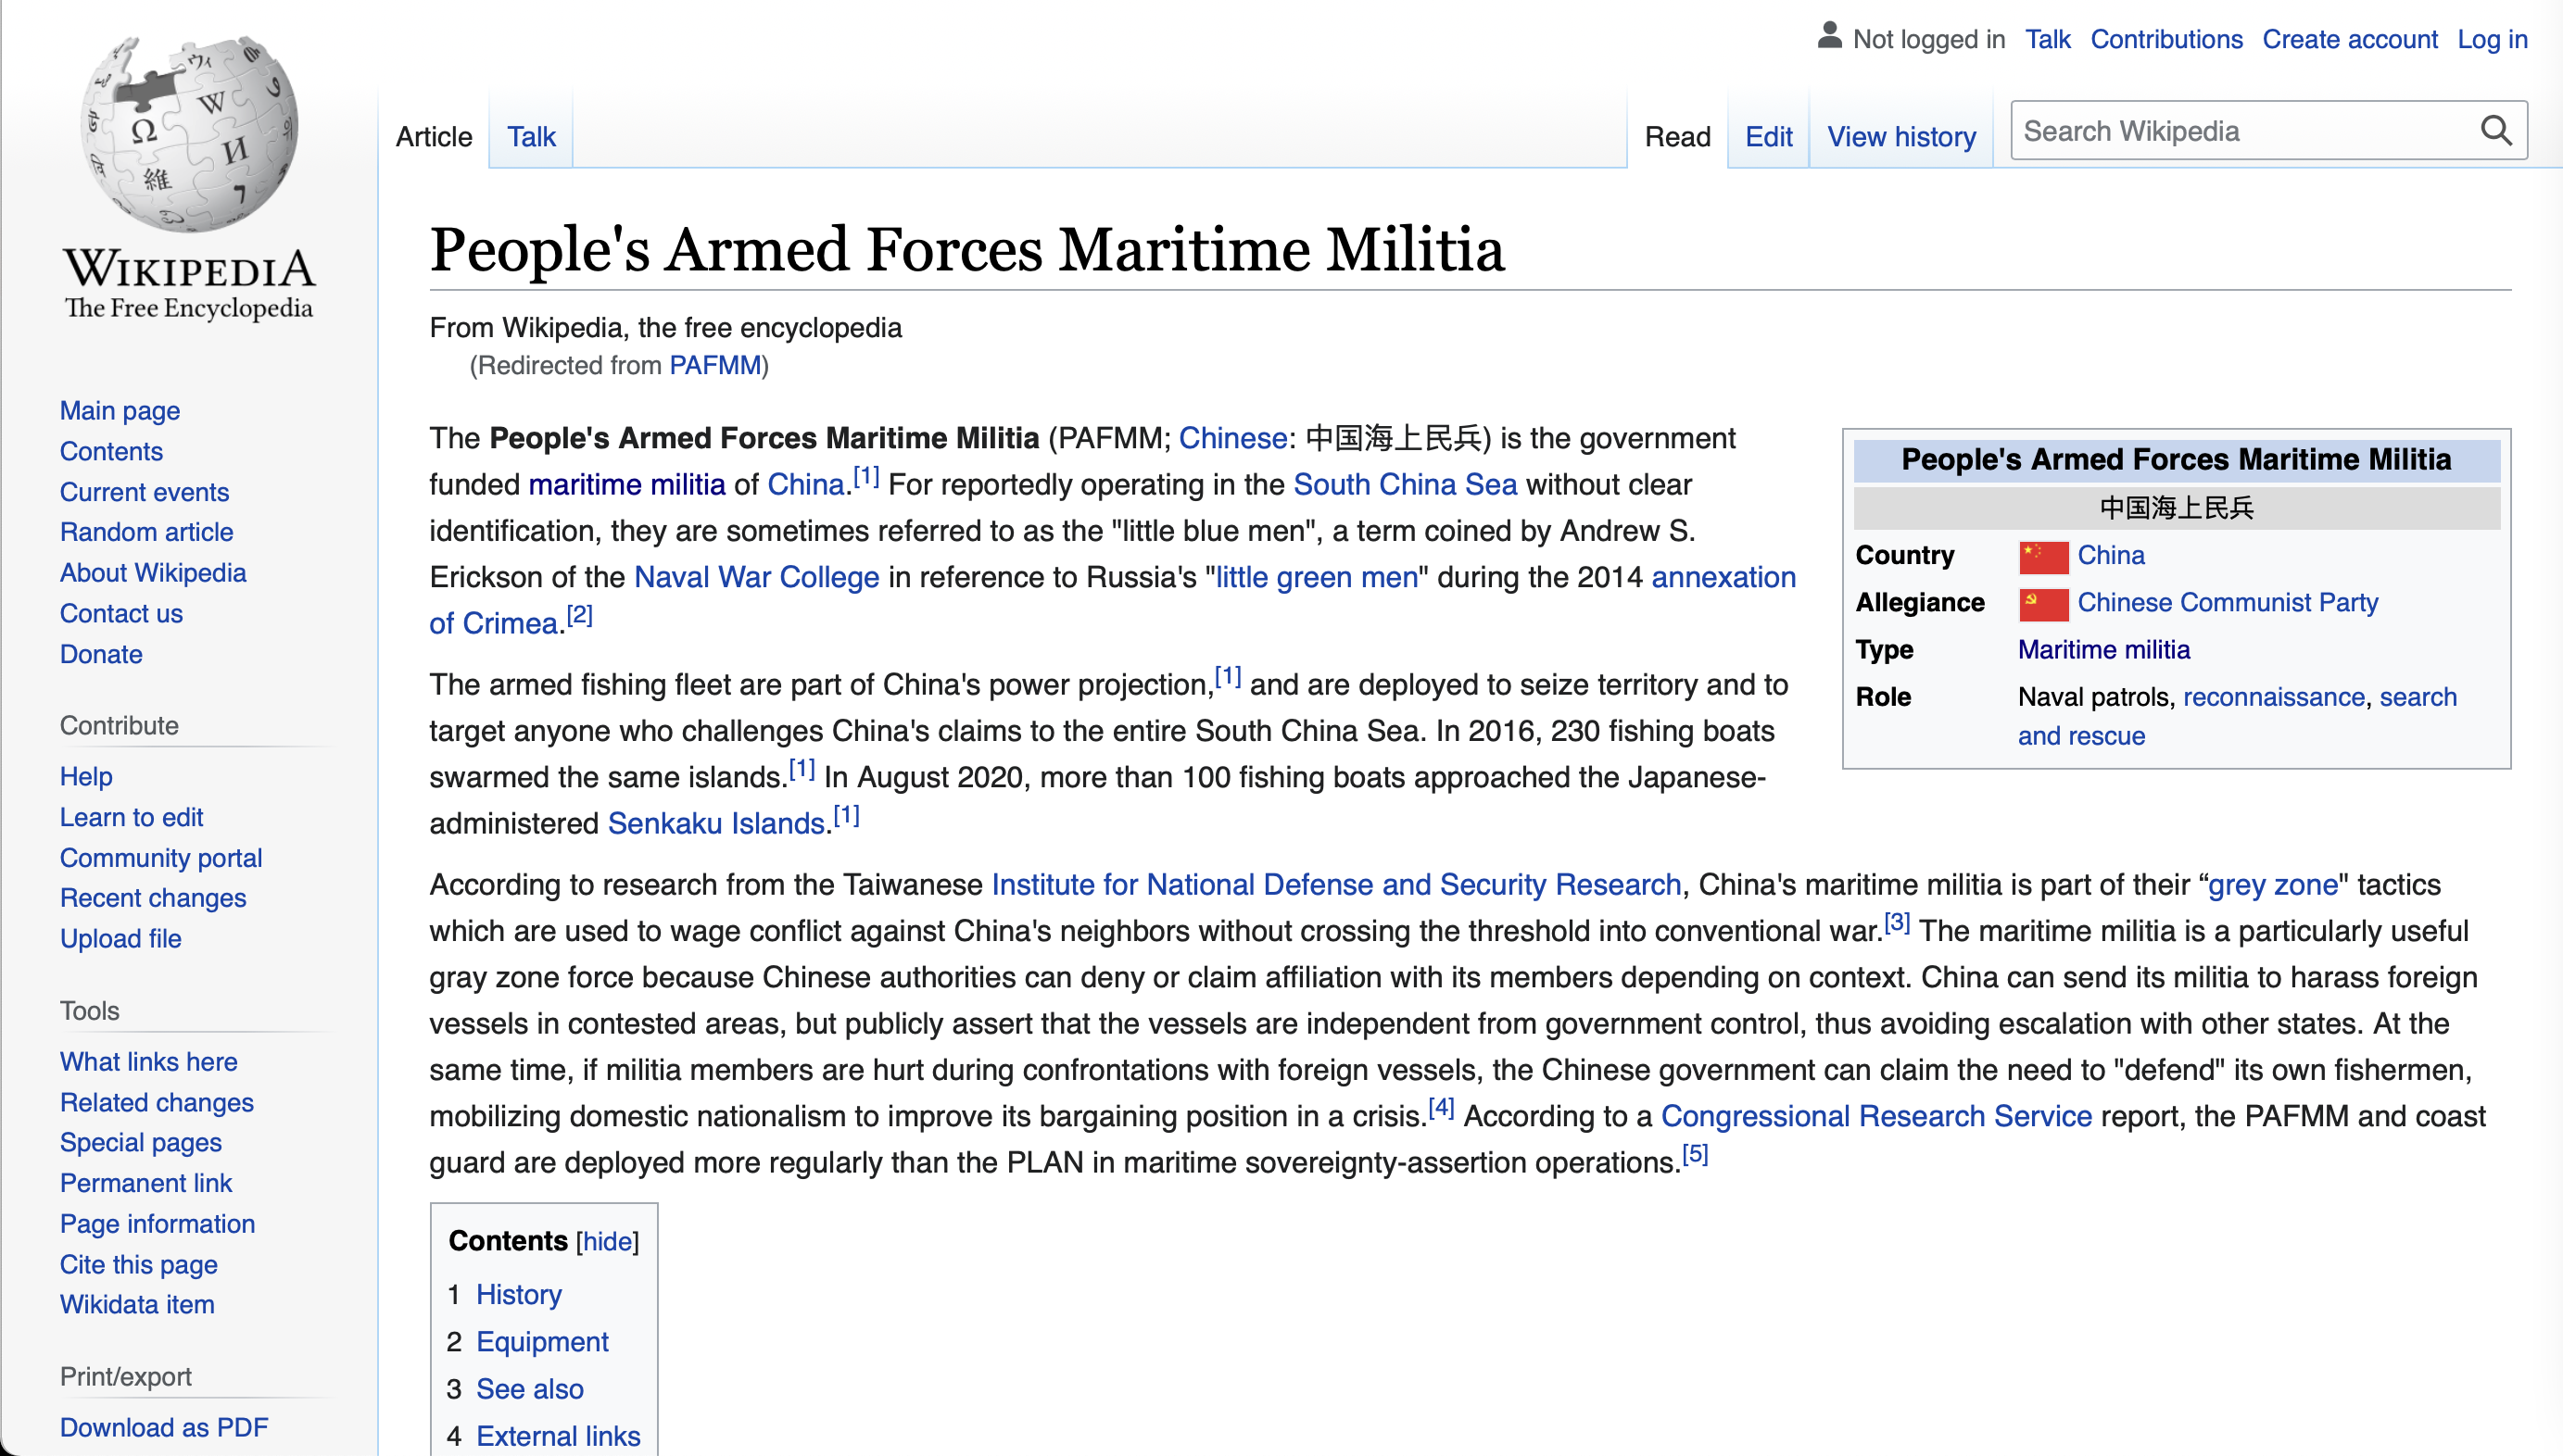
Task: Open the Help link under Contribute
Action: 86,776
